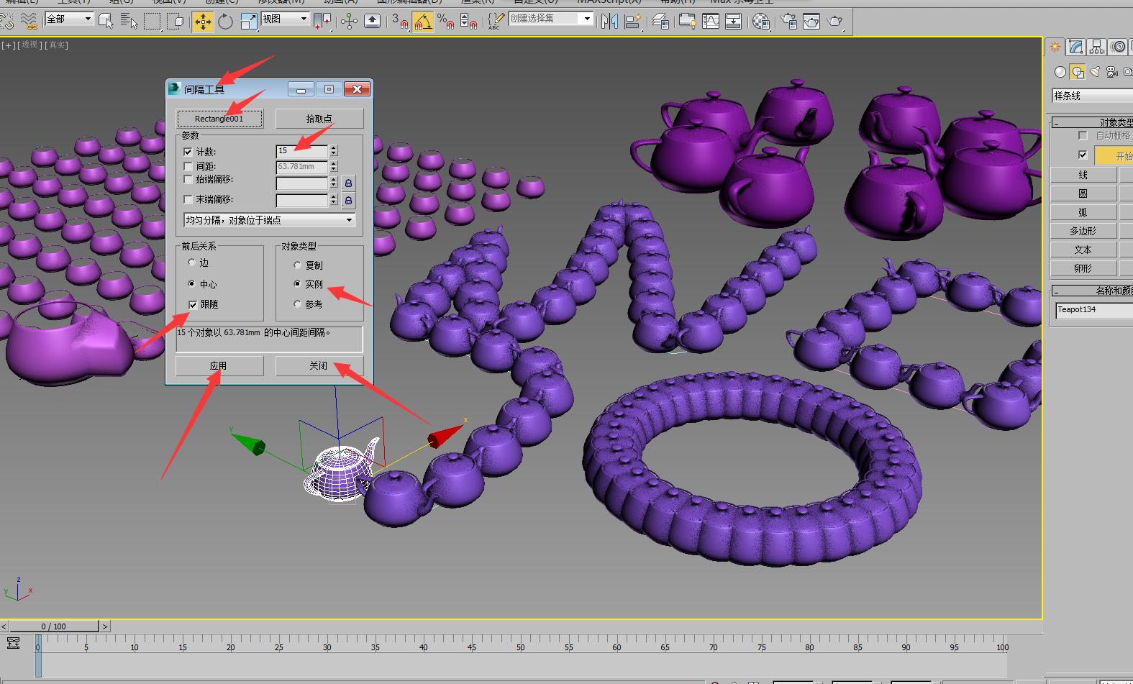The image size is (1133, 684).
Task: Uncheck the 跟随 (Follow) checkbox
Action: pos(193,305)
